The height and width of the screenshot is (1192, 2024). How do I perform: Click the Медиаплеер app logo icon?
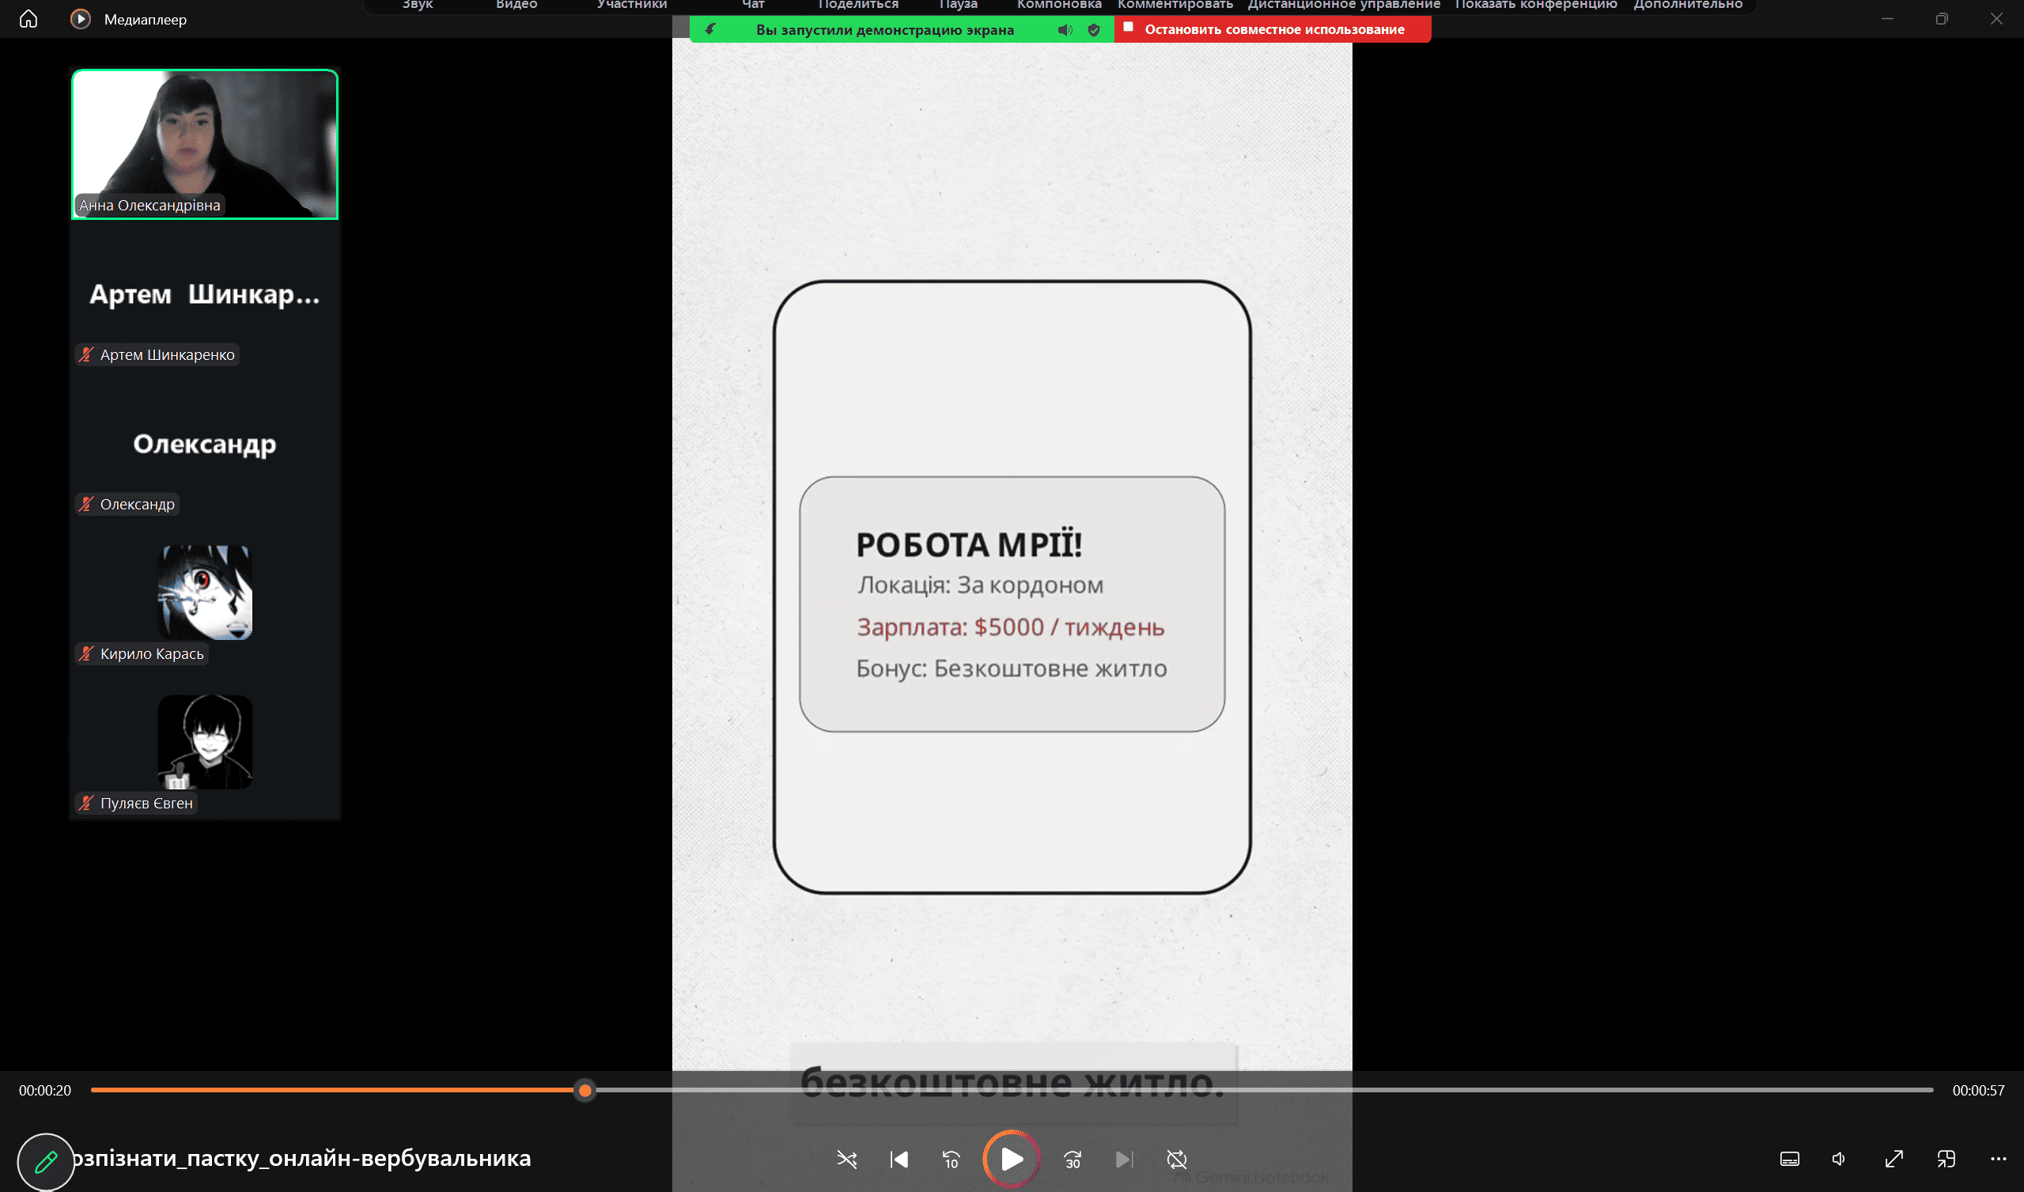point(81,18)
